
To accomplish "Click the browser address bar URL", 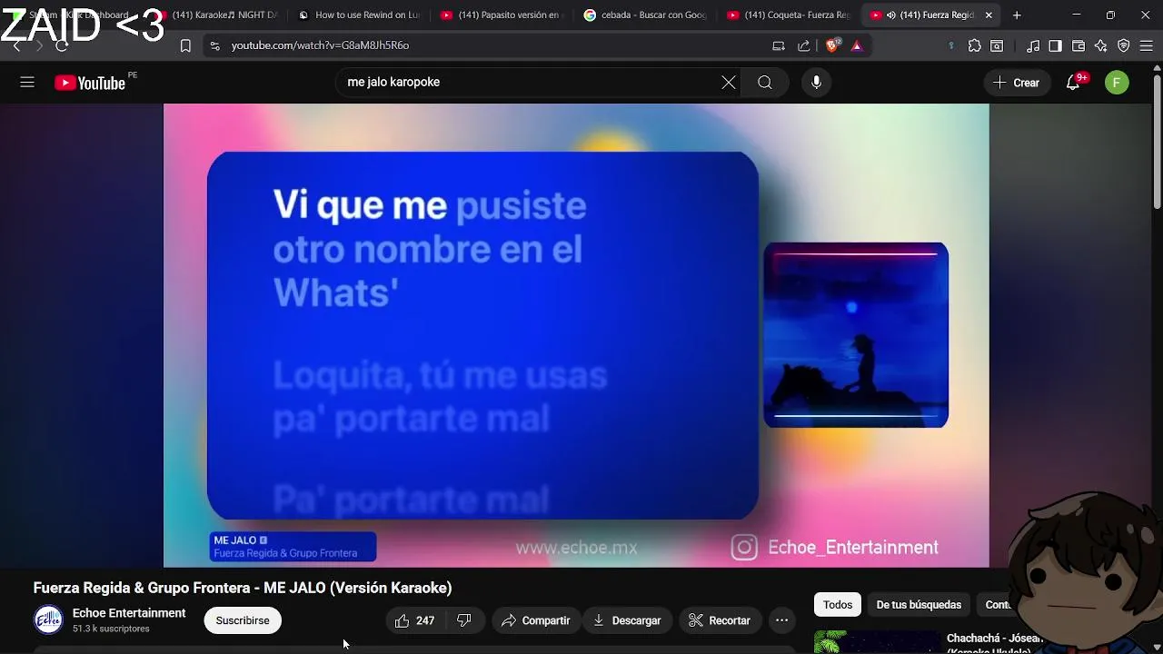I will tap(320, 45).
